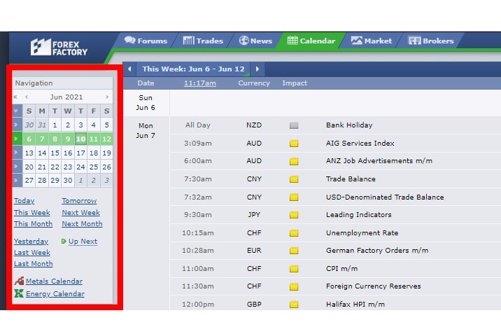Click the next week arrow in header

click(257, 69)
